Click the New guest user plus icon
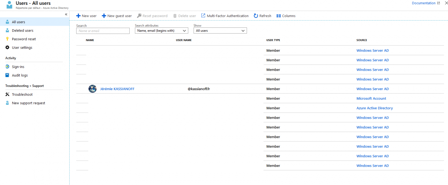The height and width of the screenshot is (185, 448). pyautogui.click(x=104, y=16)
